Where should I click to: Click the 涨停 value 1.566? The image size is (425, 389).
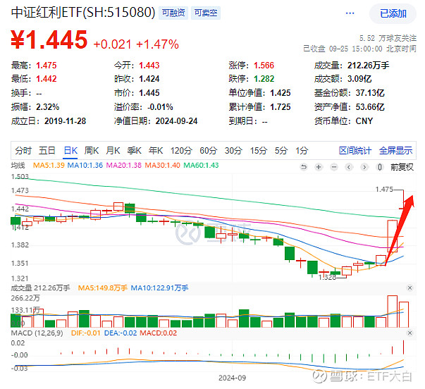click(x=264, y=66)
